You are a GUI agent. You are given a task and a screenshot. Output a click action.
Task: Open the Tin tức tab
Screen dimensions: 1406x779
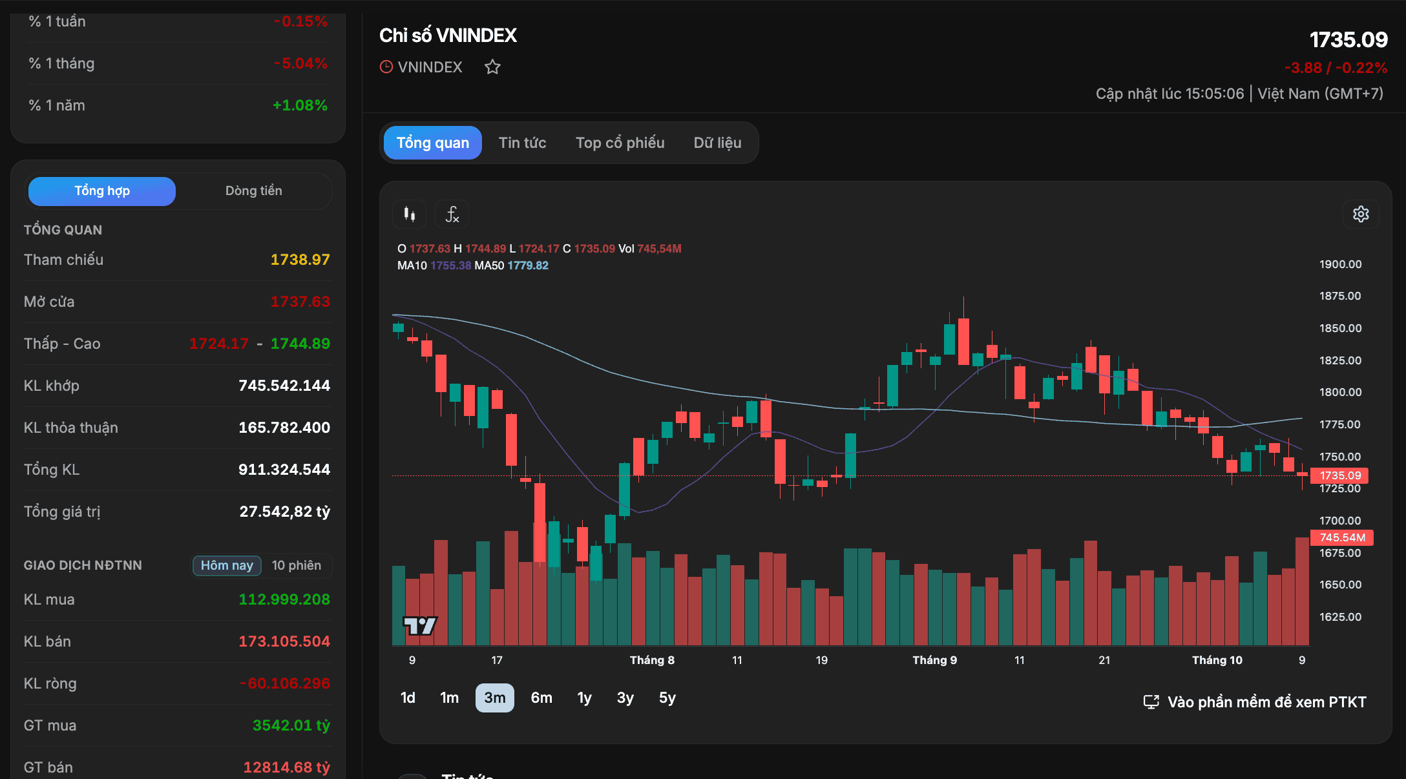(x=522, y=143)
